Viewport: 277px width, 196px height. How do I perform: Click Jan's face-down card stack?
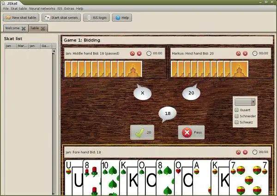[x=103, y=69]
